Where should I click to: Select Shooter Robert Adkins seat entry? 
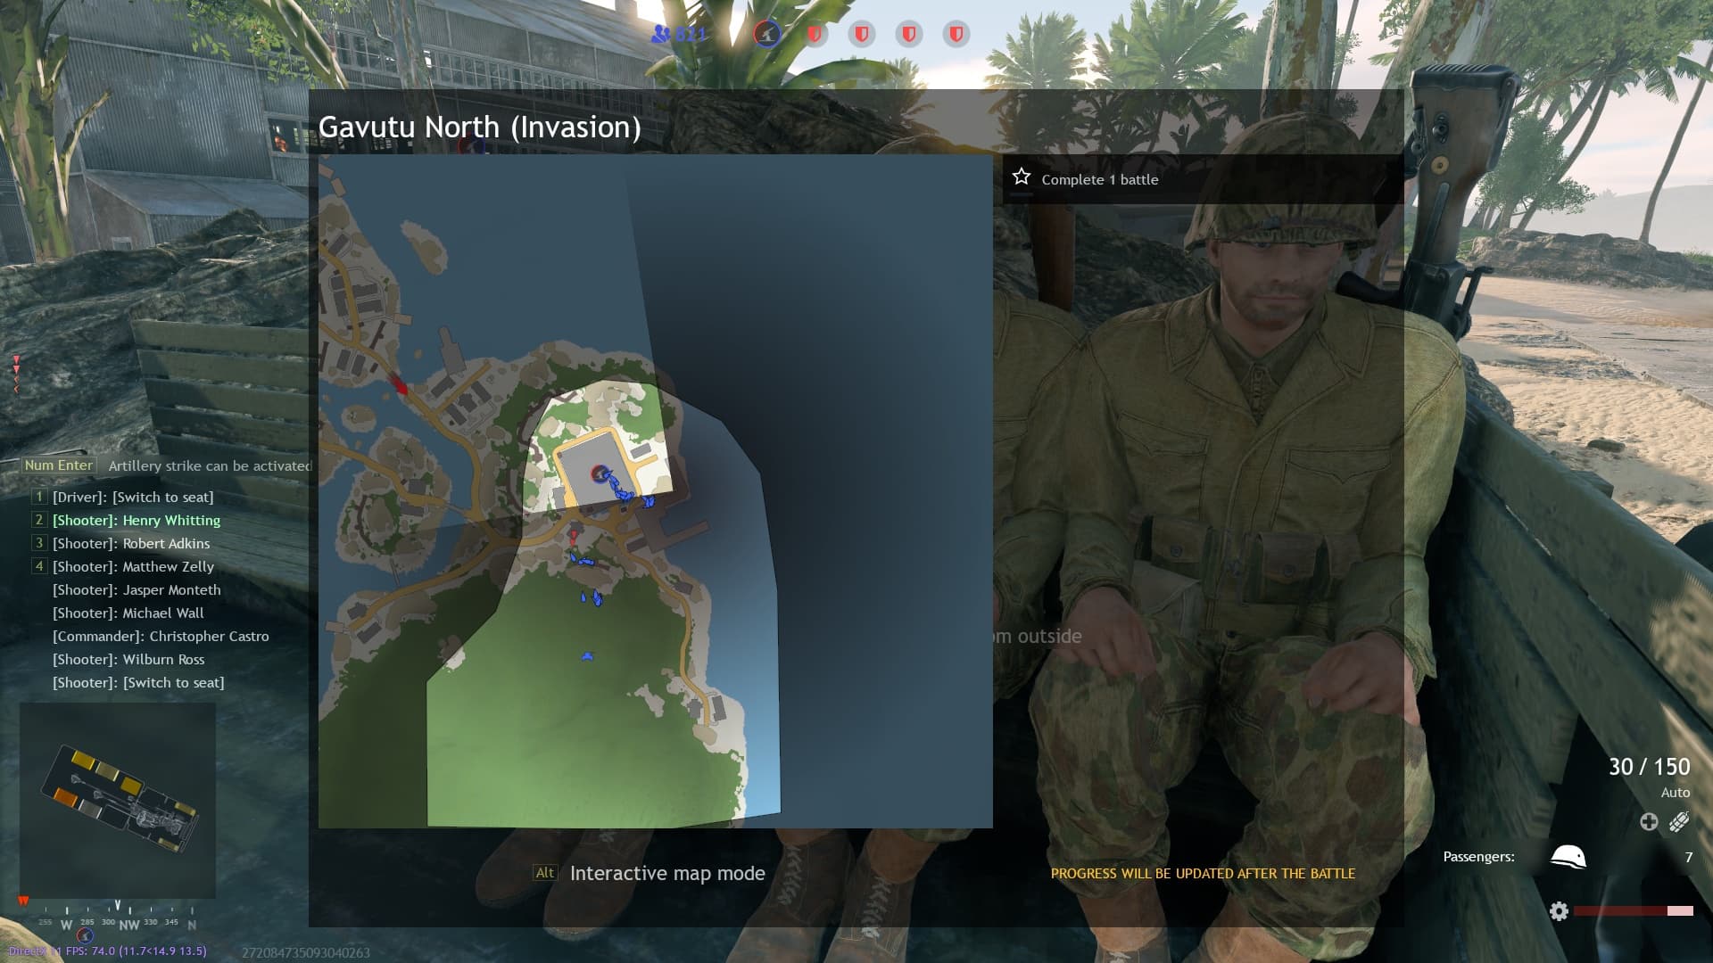pos(131,544)
